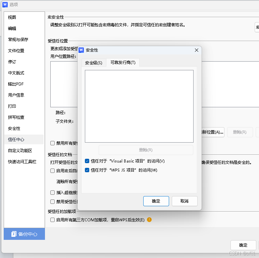Click 取消 in the 安全性 dialog
Viewport: 259px width, 258px height.
click(185, 201)
